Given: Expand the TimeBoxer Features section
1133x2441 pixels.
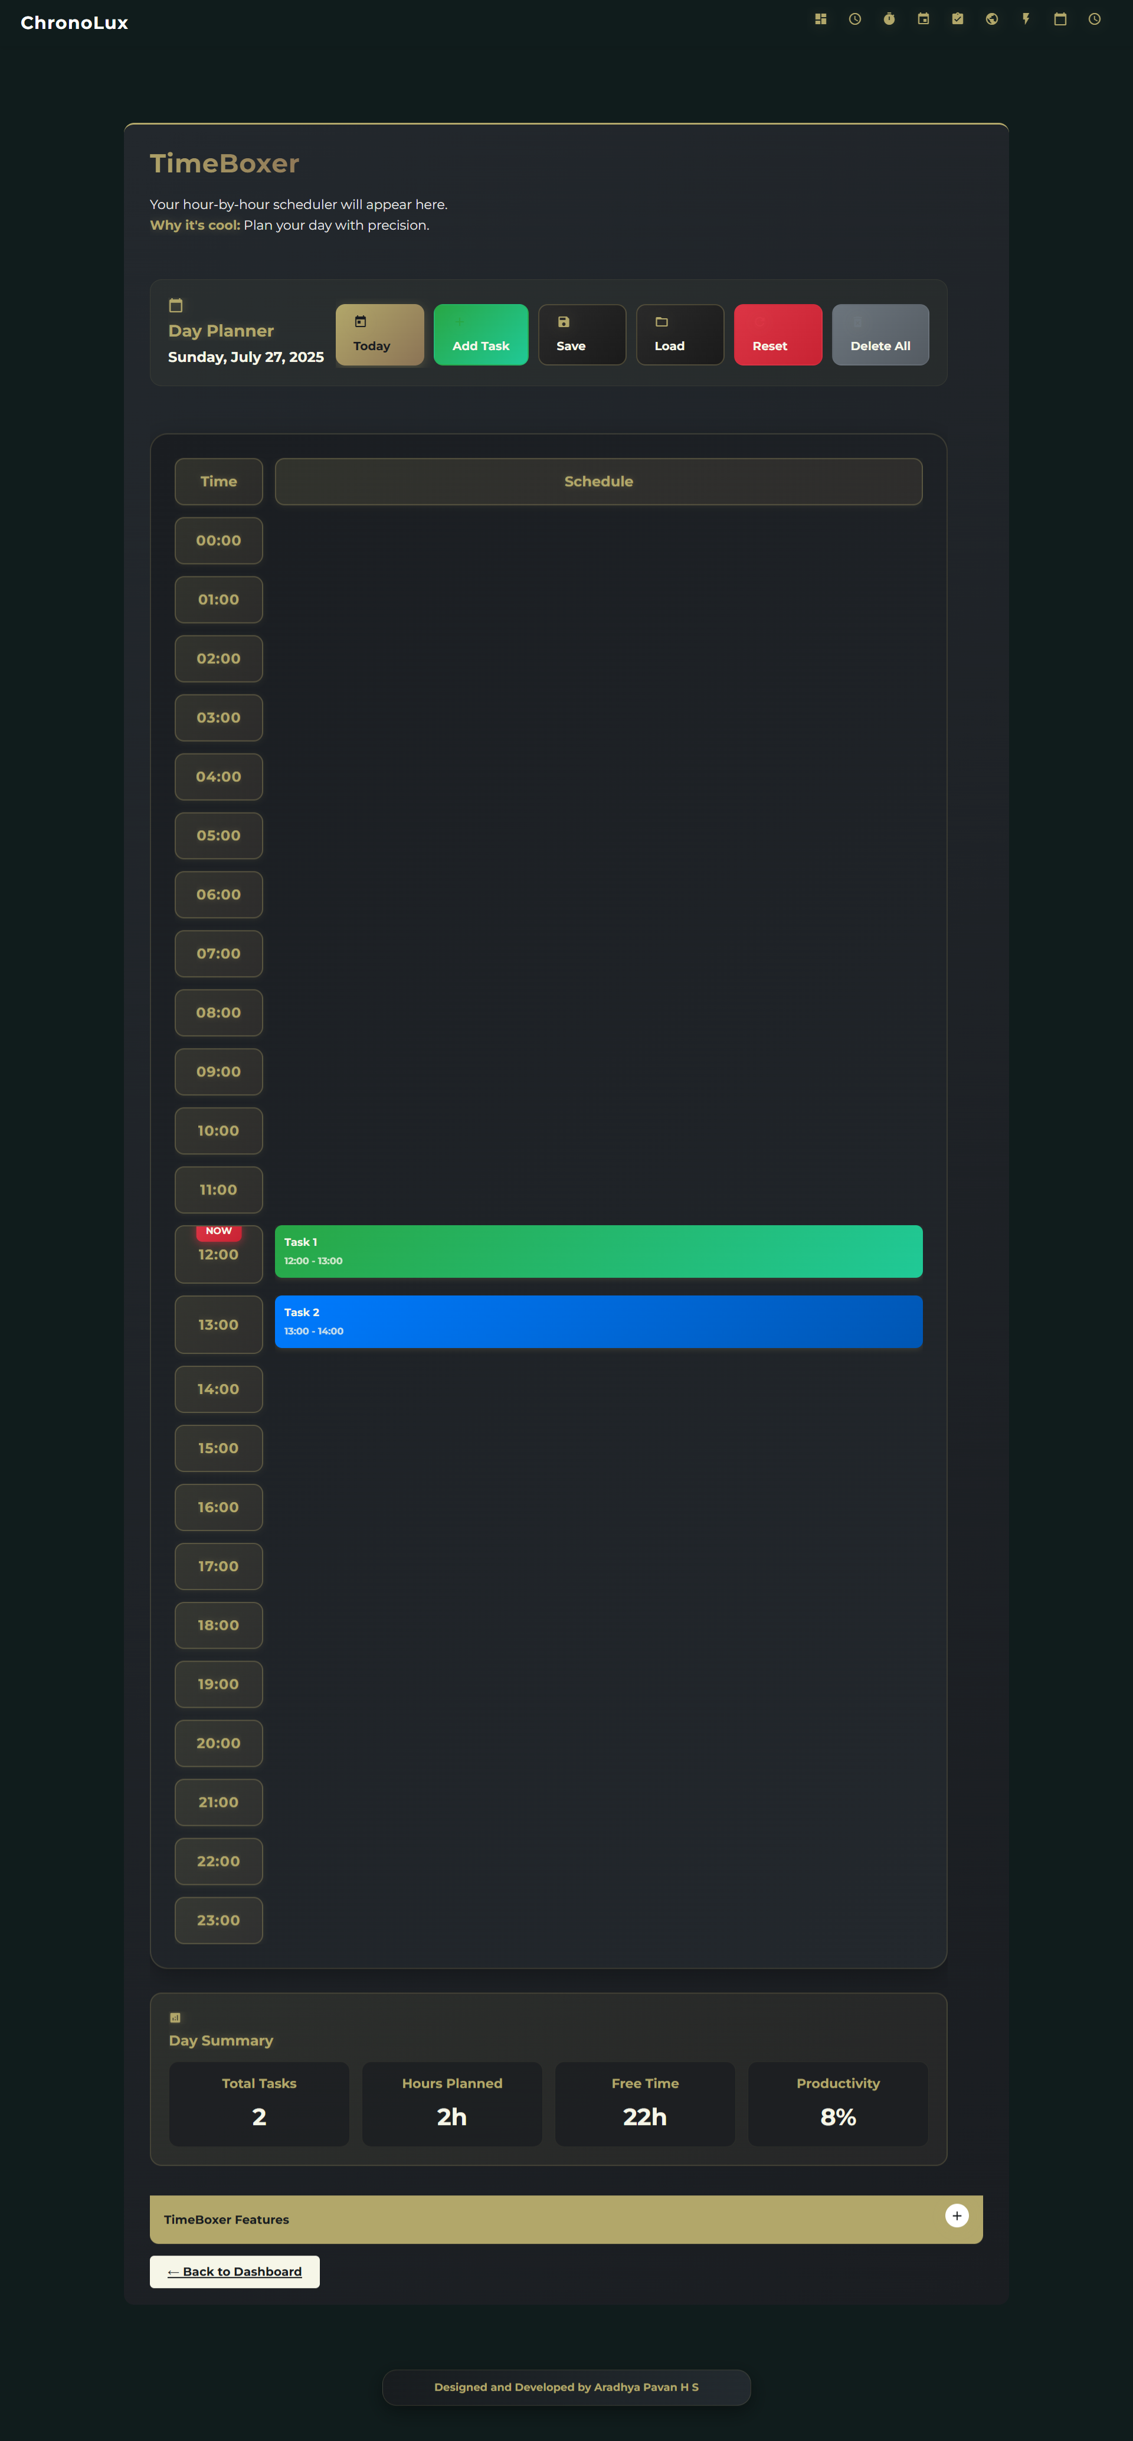Looking at the screenshot, I should click(x=956, y=2215).
